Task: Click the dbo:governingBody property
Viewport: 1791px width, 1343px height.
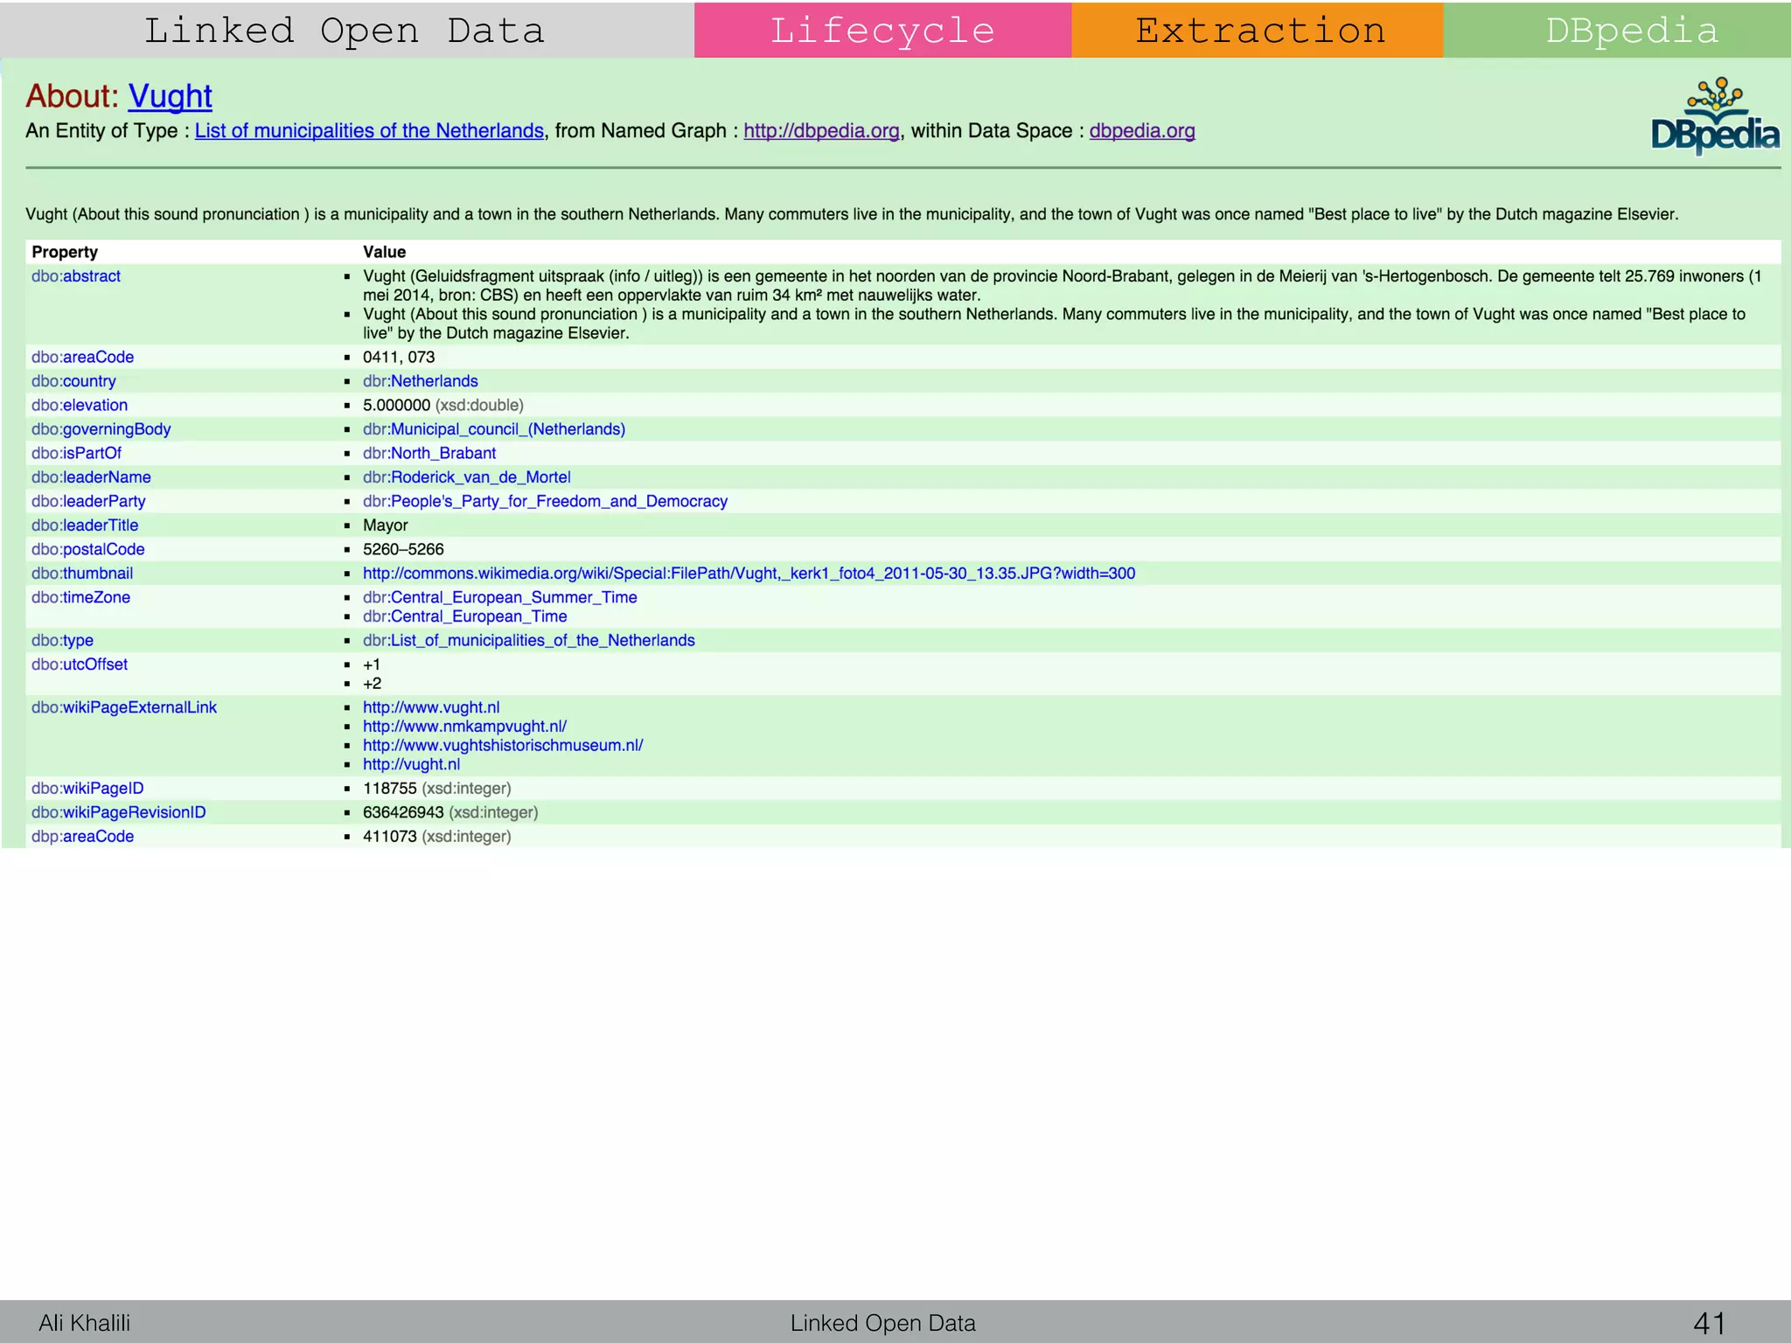Action: point(101,429)
